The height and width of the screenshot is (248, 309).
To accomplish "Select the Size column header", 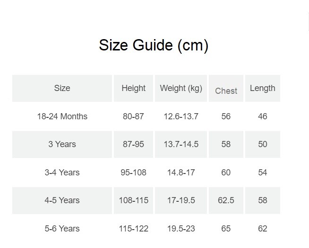I will [x=62, y=88].
